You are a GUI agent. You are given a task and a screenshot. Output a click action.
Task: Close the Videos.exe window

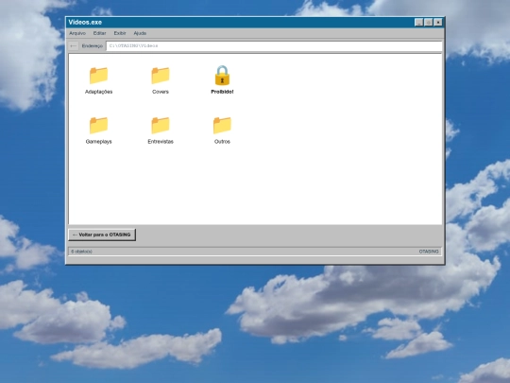(438, 22)
